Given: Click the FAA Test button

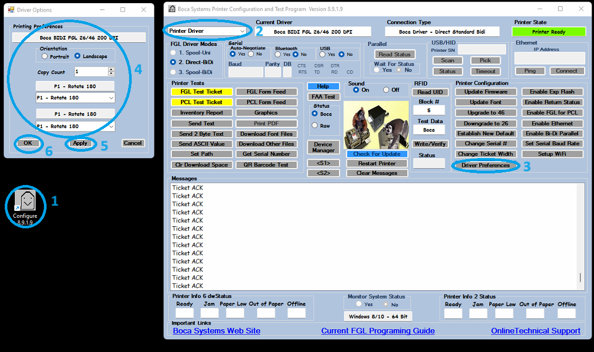Looking at the screenshot, I should coord(323,97).
